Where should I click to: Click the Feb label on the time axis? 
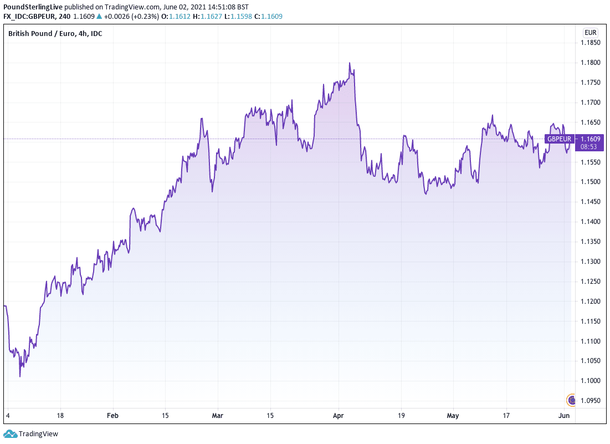112,416
